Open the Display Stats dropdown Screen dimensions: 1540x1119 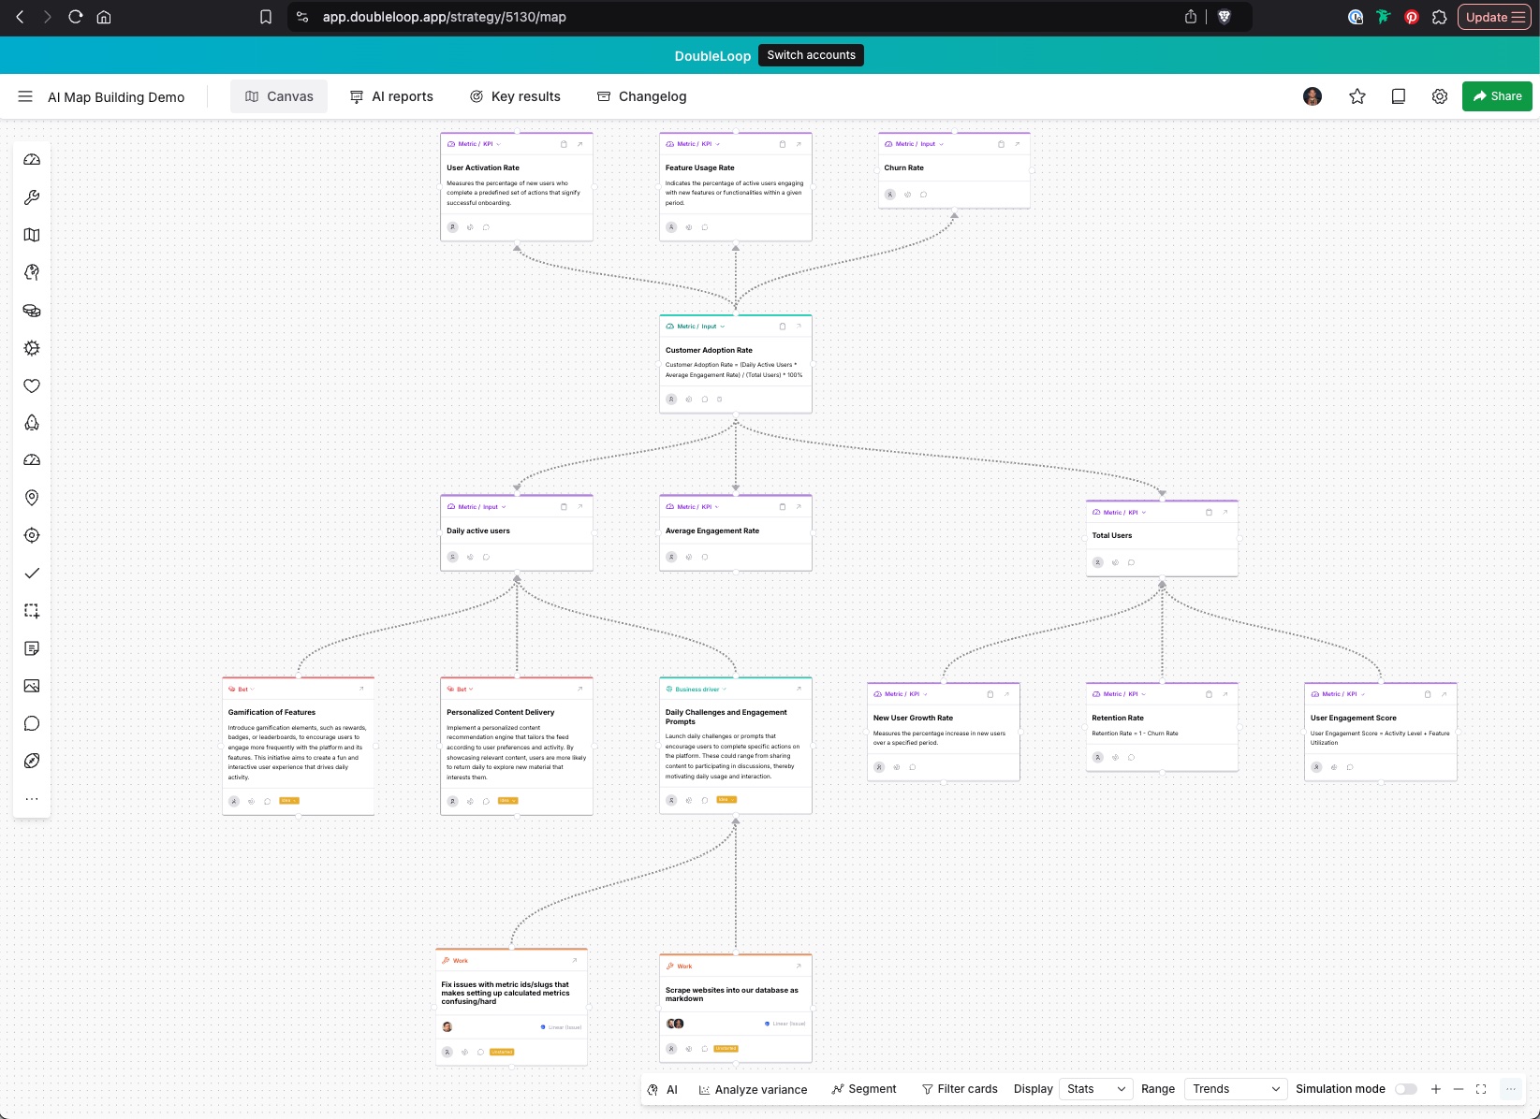(1095, 1089)
